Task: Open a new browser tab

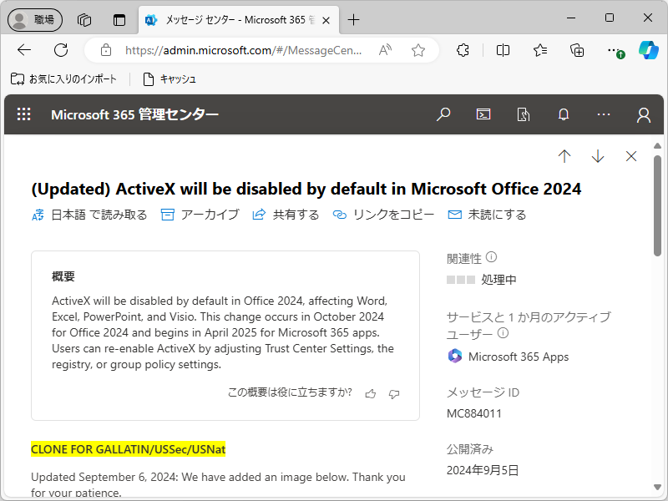Action: tap(354, 19)
